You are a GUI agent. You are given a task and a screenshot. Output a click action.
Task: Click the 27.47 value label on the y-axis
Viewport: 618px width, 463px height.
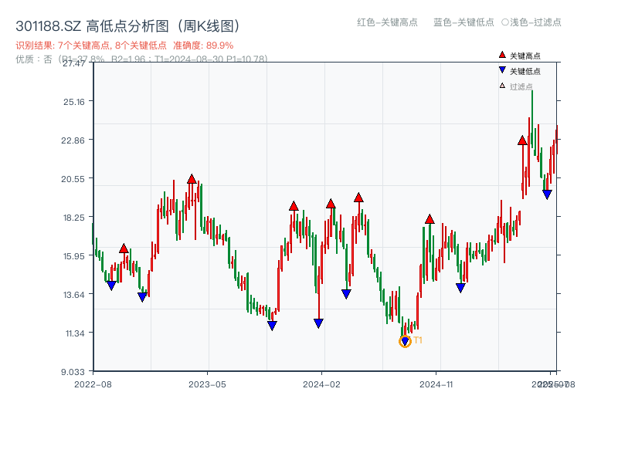pyautogui.click(x=73, y=65)
